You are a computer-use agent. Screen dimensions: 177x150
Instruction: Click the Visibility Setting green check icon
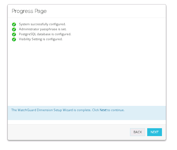coord(14,39)
